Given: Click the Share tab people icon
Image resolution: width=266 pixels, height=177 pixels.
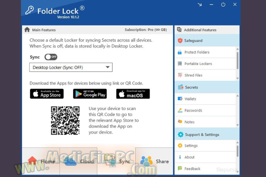Looking at the screenshot, I should (x=146, y=161).
